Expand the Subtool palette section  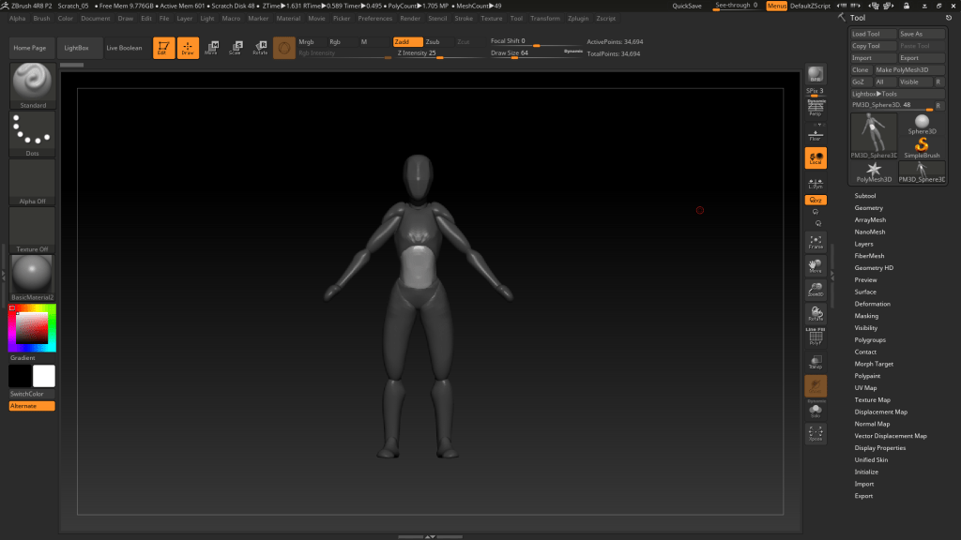pyautogui.click(x=865, y=196)
